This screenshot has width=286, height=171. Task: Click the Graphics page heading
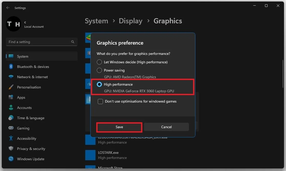[x=168, y=21]
